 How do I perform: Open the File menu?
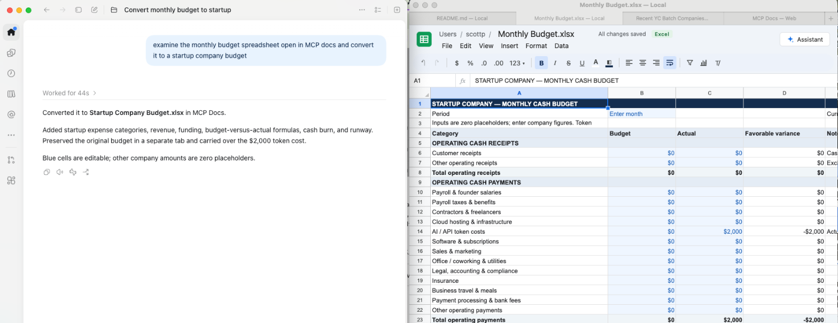click(447, 46)
